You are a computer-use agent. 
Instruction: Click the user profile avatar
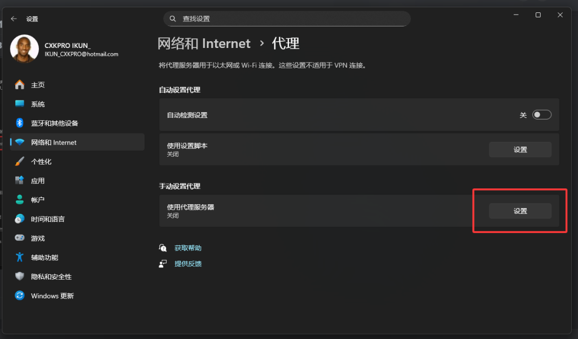24,49
